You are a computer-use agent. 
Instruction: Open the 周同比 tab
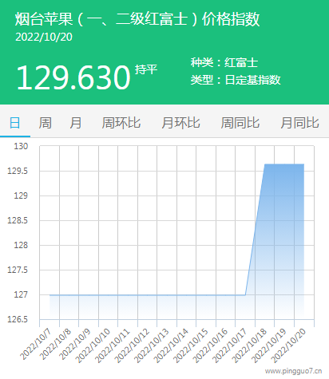[240, 123]
